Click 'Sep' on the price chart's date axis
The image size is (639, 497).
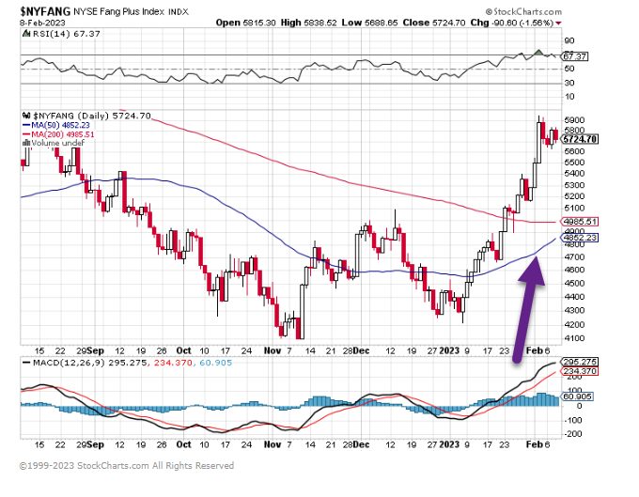(x=96, y=350)
